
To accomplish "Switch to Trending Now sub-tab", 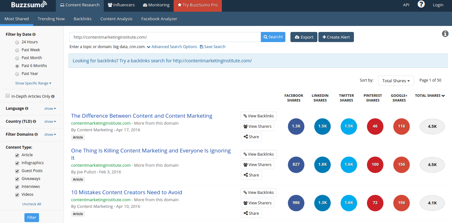I will (x=51, y=19).
